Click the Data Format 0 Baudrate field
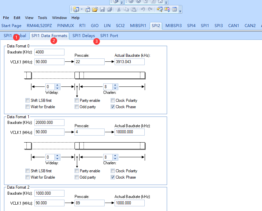The width and height of the screenshot is (262, 211). (49, 52)
